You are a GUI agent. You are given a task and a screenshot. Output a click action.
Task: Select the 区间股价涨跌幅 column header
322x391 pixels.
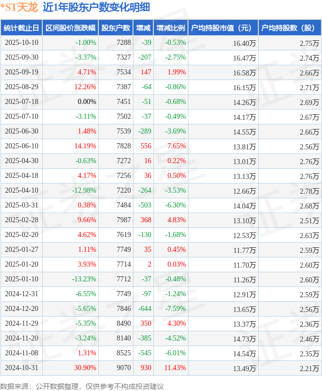click(x=70, y=28)
